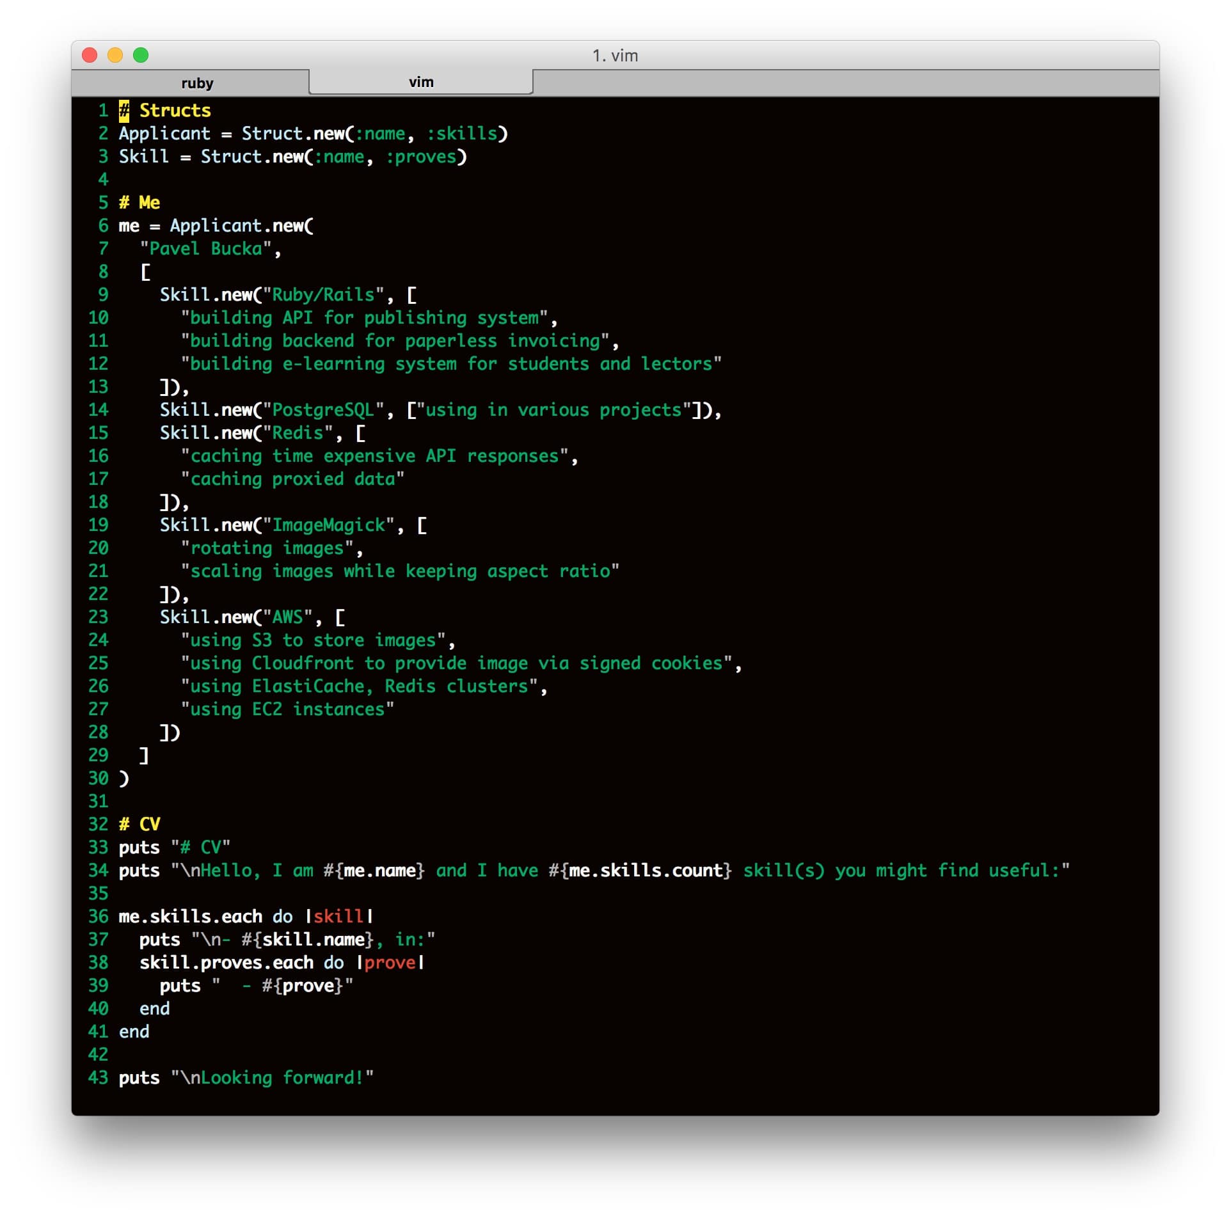
Task: Click "using S3 to store images" string
Action: (x=314, y=640)
